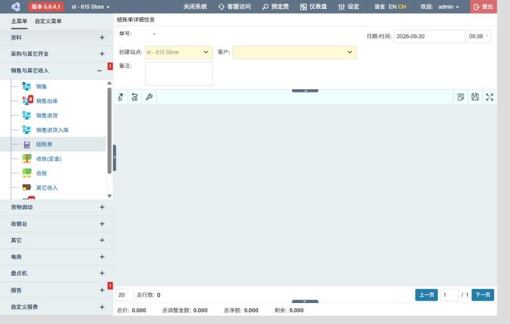Collapse the footer panel down arrow
The width and height of the screenshot is (510, 324).
305,302
